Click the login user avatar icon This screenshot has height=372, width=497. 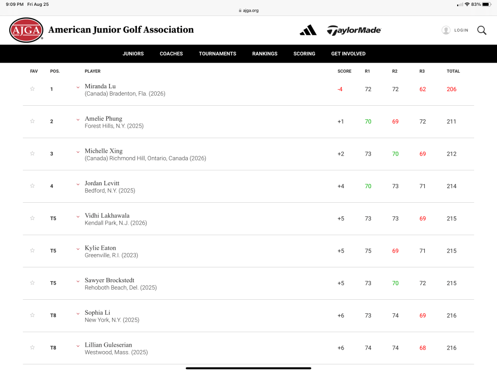[446, 30]
